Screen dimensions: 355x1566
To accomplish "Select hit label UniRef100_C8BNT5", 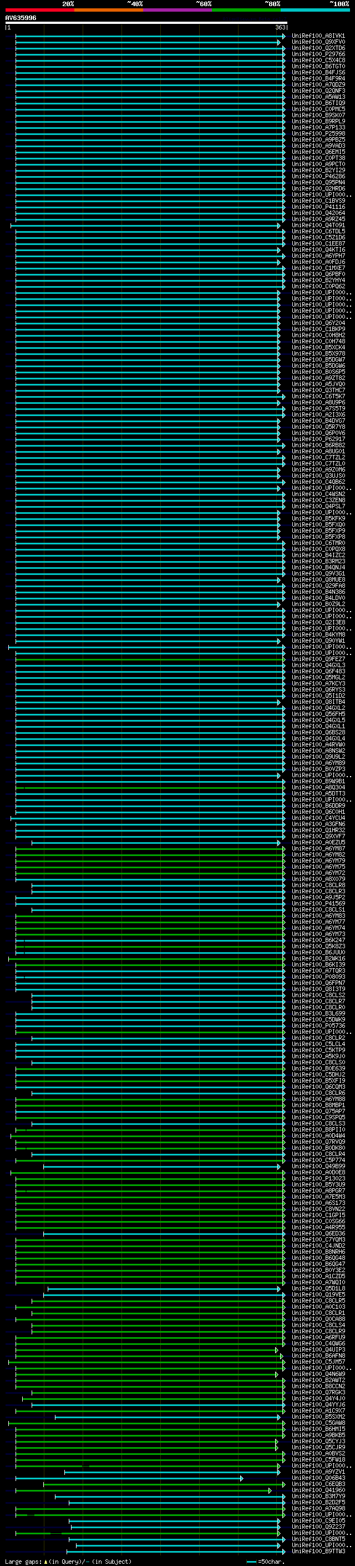I will (x=318, y=1539).
